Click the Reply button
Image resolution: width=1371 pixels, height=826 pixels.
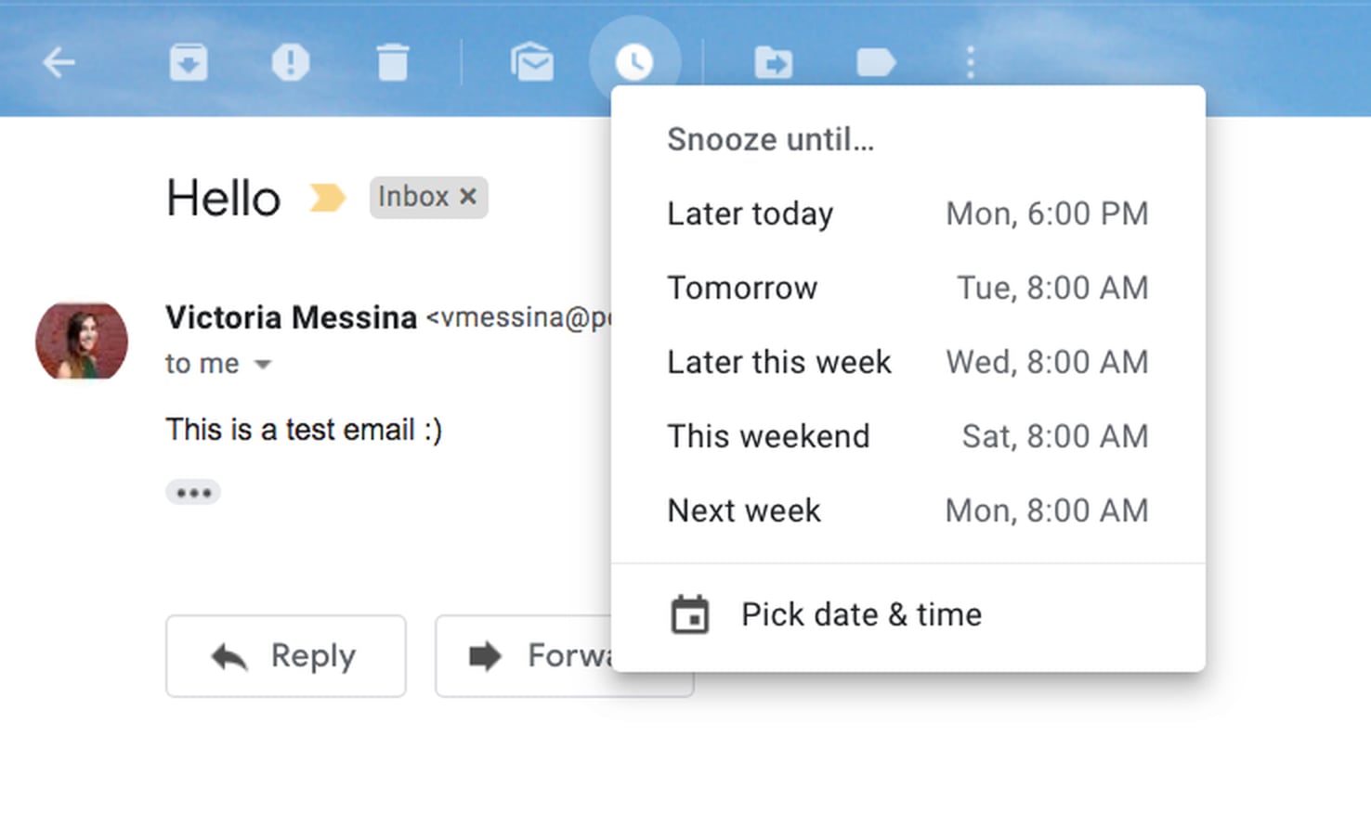coord(285,656)
